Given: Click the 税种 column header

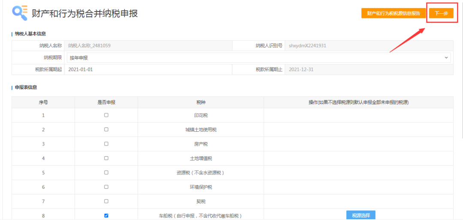Looking at the screenshot, I should coord(201,102).
